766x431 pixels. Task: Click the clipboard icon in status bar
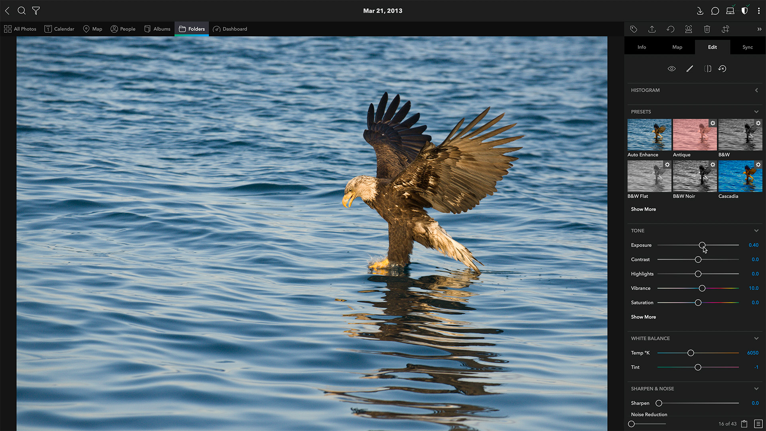click(744, 424)
